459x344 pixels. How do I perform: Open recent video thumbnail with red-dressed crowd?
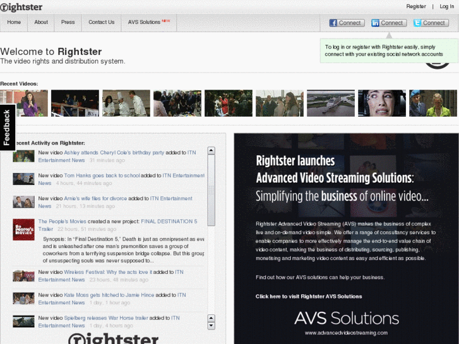(x=229, y=103)
